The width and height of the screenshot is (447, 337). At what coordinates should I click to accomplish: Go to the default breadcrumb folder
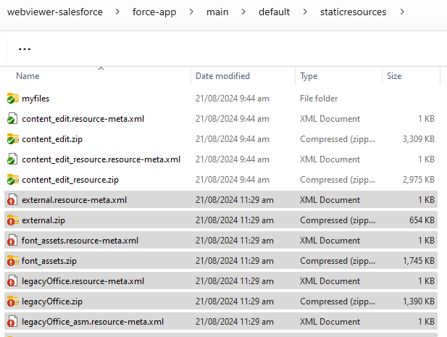[275, 12]
